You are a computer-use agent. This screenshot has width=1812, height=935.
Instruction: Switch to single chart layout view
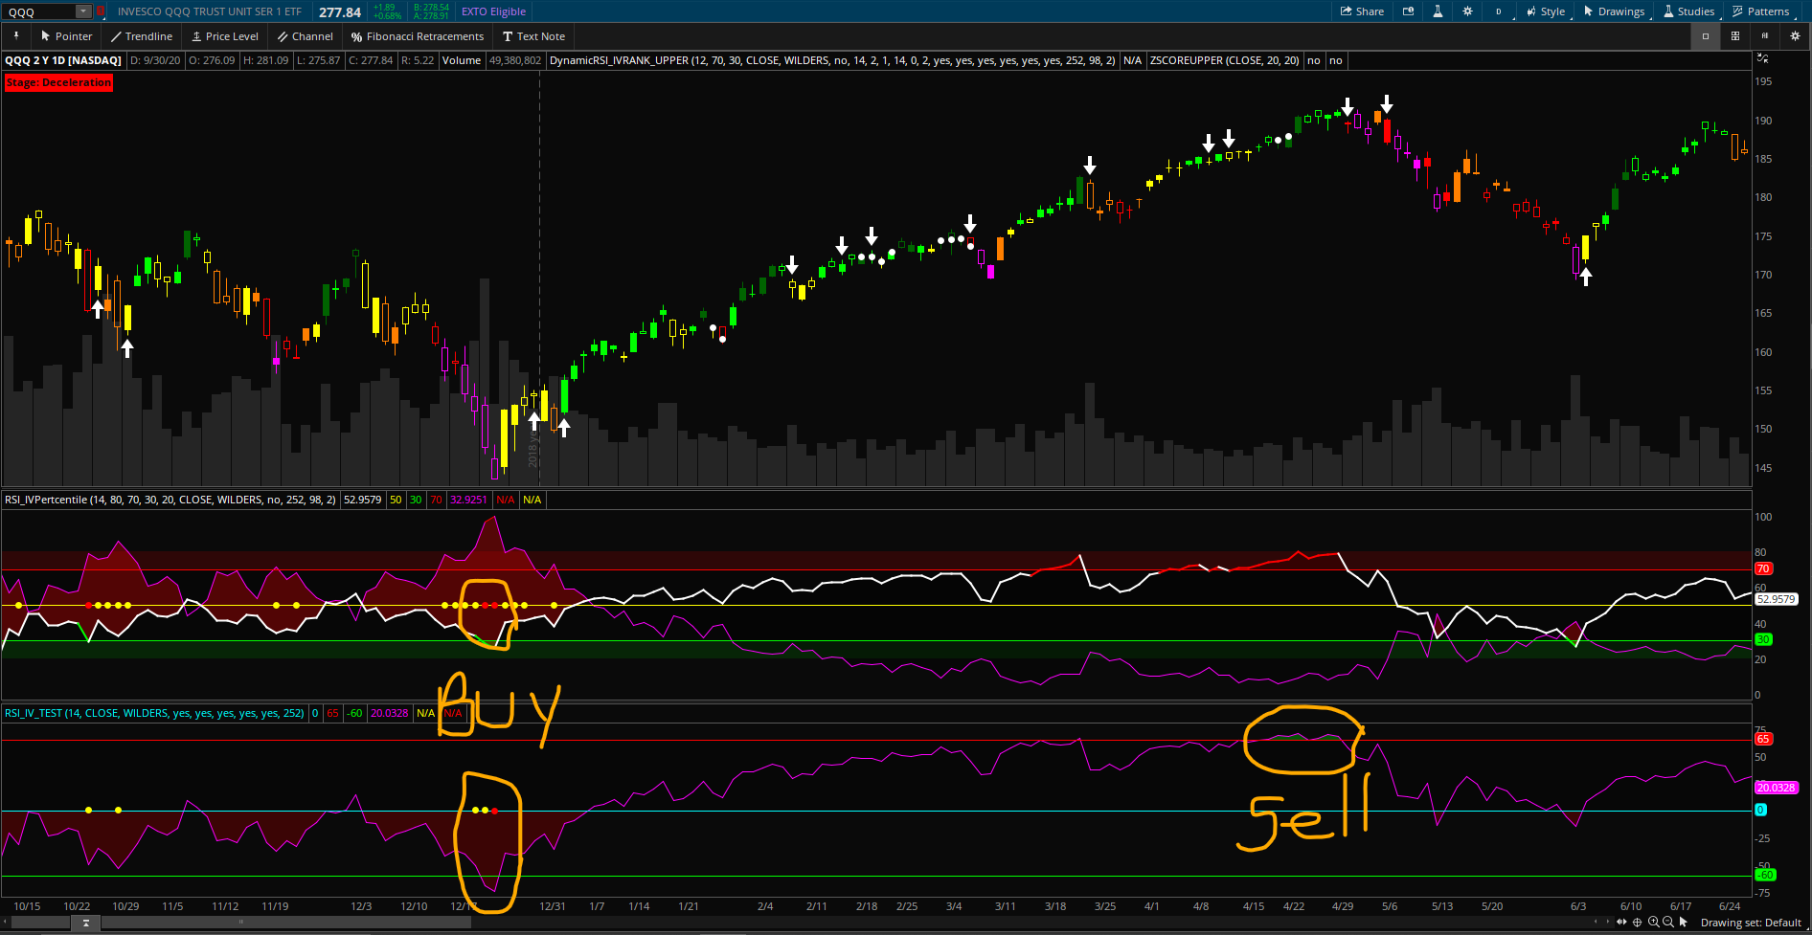(x=1705, y=36)
